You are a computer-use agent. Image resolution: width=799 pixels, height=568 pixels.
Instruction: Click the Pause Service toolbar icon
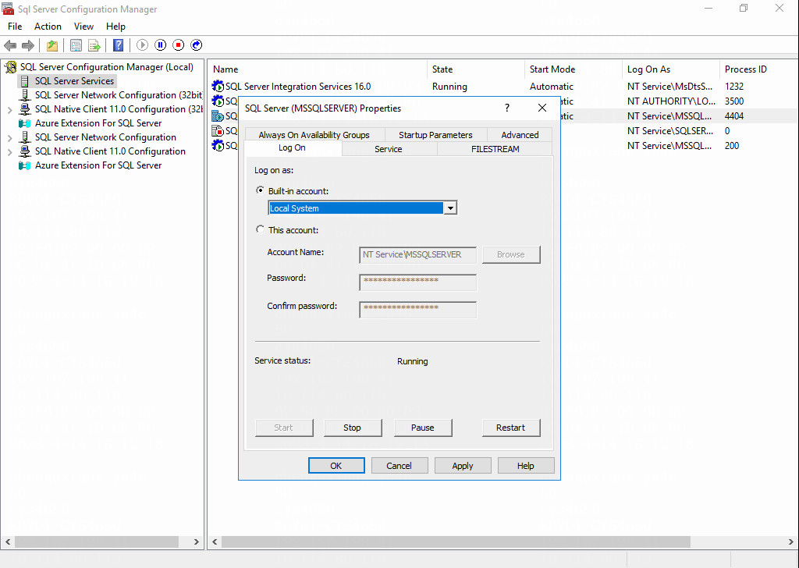161,45
